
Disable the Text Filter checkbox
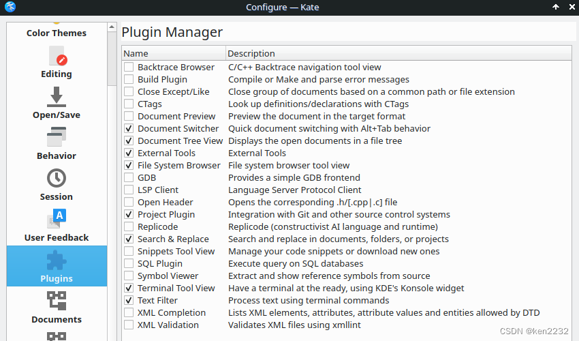[129, 300]
